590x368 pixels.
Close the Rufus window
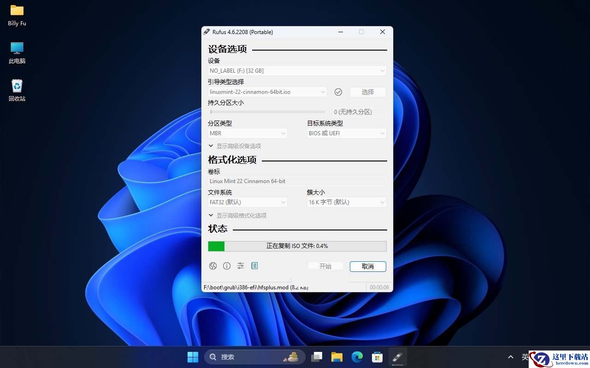(383, 32)
